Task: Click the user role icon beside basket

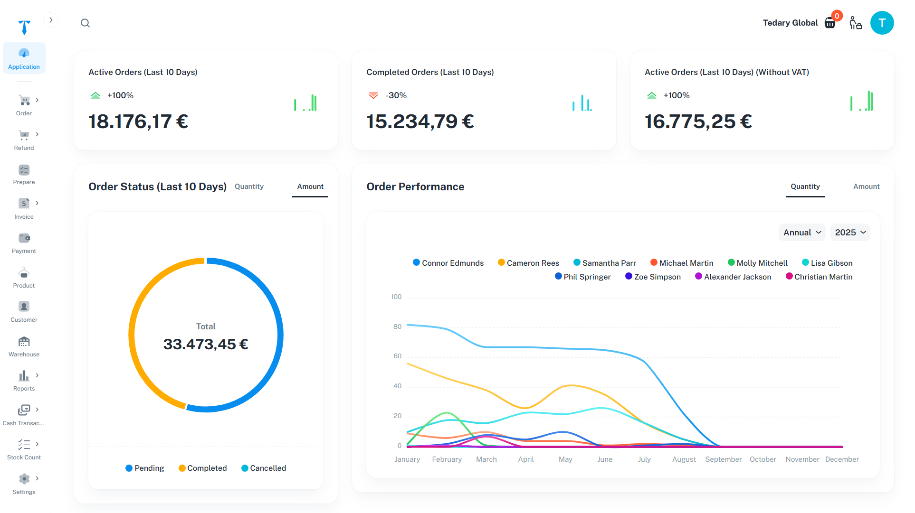Action: click(856, 23)
